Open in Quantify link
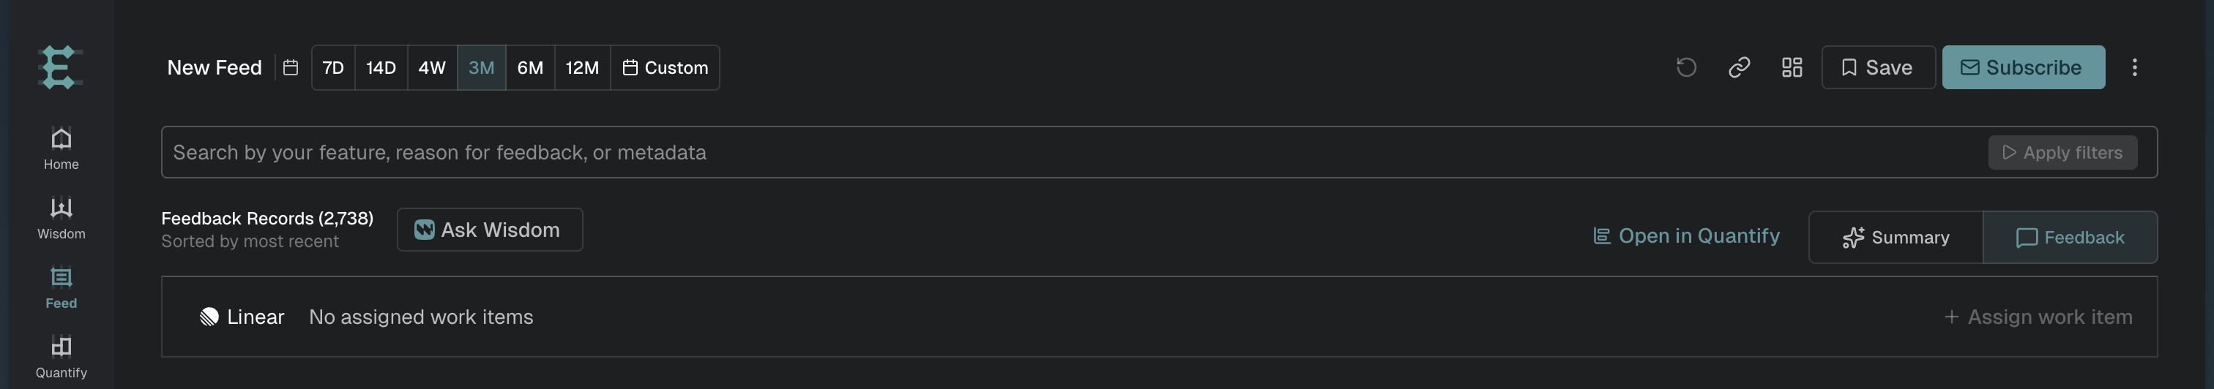Viewport: 2214px width, 389px height. tap(1686, 235)
